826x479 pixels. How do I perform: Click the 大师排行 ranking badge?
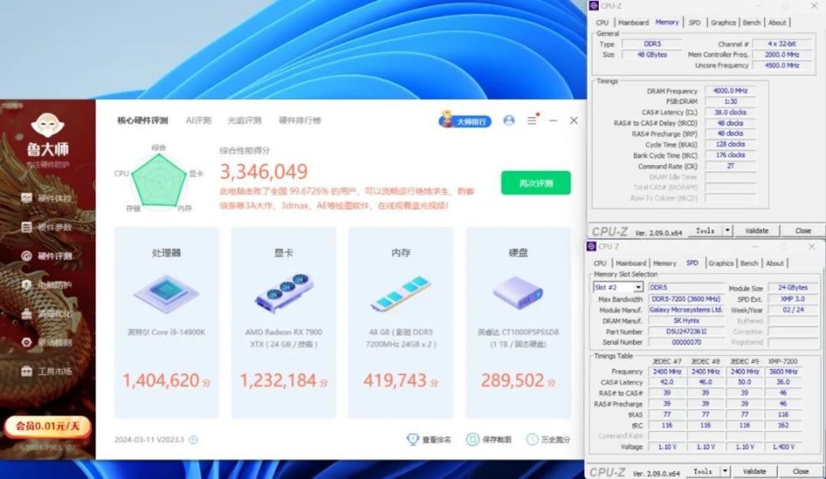click(465, 120)
